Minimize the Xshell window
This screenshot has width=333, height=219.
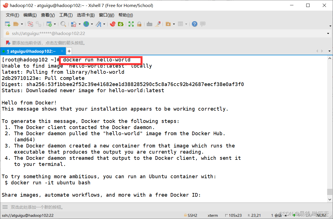pyautogui.click(x=292, y=6)
